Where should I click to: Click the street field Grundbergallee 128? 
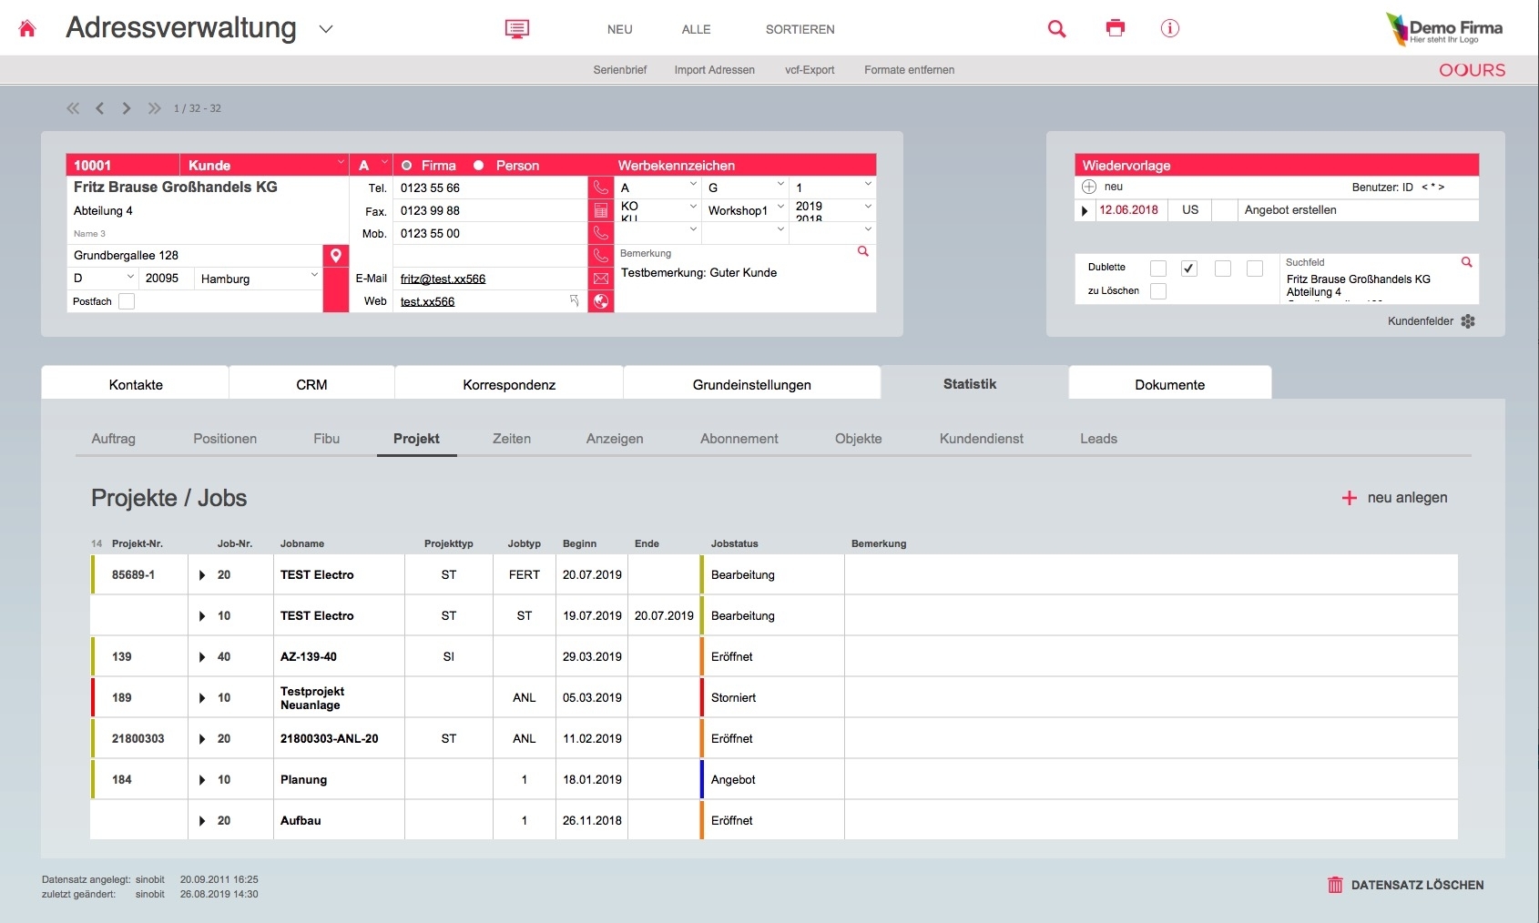point(195,256)
